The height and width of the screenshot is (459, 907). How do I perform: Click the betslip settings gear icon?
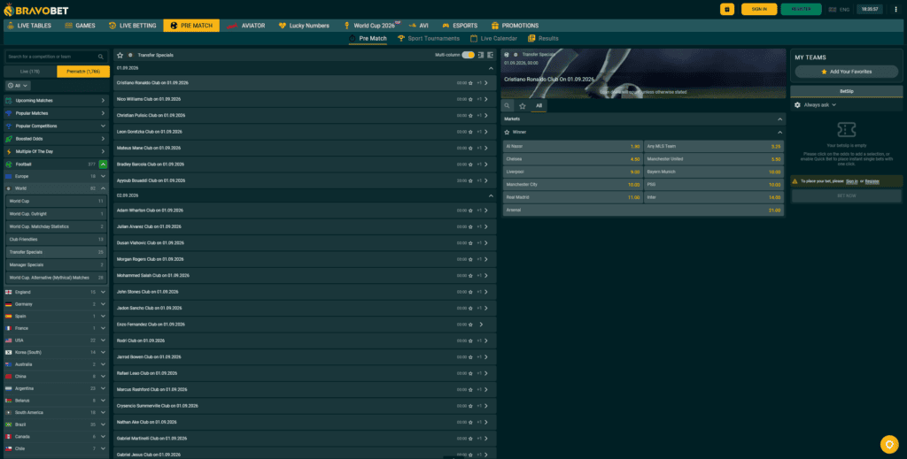797,105
